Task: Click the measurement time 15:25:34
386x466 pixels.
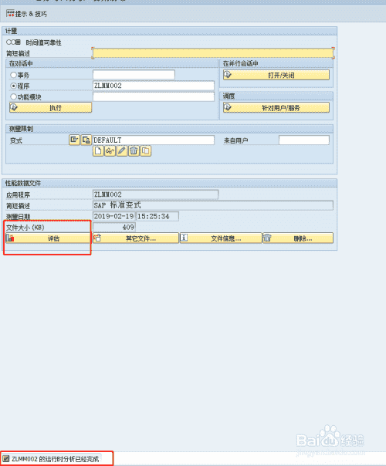Action: [157, 216]
